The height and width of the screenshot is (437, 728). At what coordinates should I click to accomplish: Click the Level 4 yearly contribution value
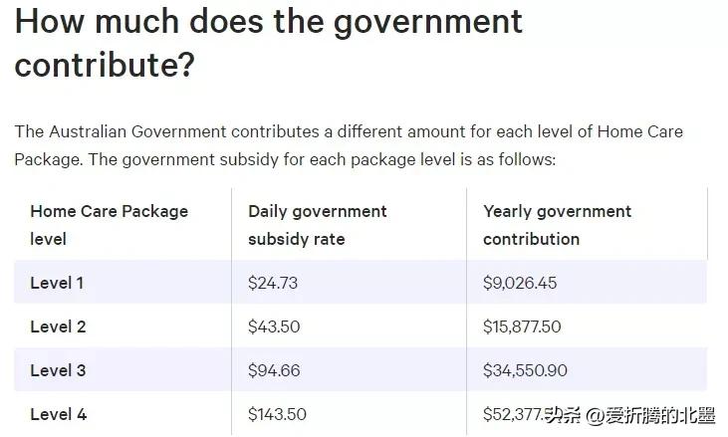[511, 414]
